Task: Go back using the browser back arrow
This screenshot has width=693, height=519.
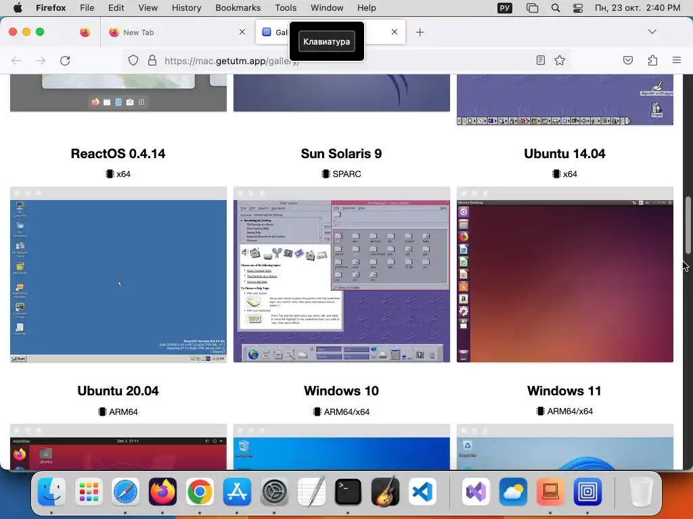Action: (x=16, y=60)
